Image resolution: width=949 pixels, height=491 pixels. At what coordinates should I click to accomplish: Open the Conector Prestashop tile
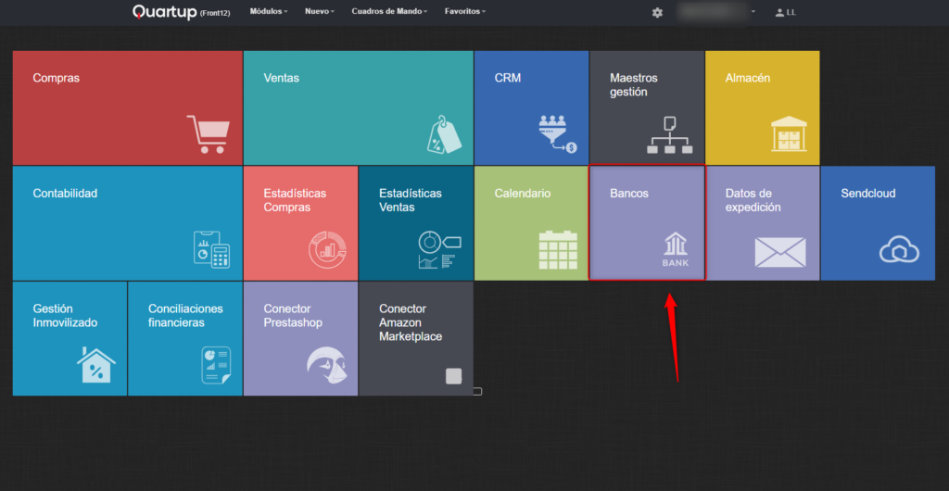click(x=300, y=338)
